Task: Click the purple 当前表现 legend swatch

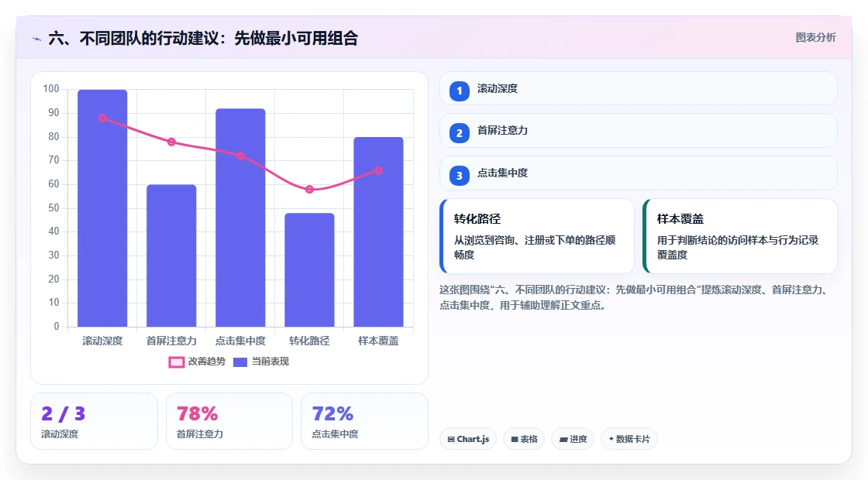Action: point(239,362)
